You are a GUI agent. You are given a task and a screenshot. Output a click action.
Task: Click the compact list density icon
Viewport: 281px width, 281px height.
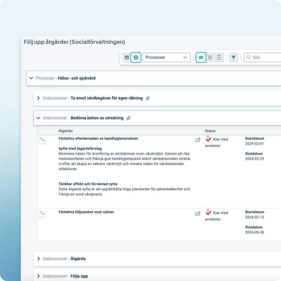point(201,57)
